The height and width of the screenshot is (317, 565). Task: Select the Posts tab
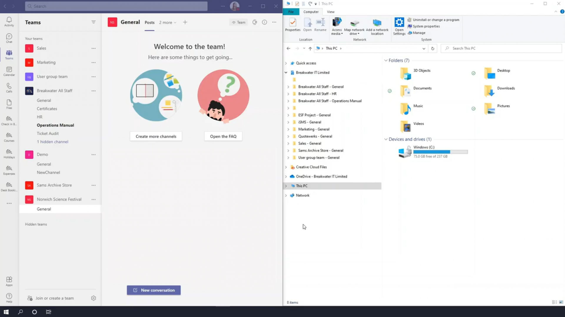point(149,22)
